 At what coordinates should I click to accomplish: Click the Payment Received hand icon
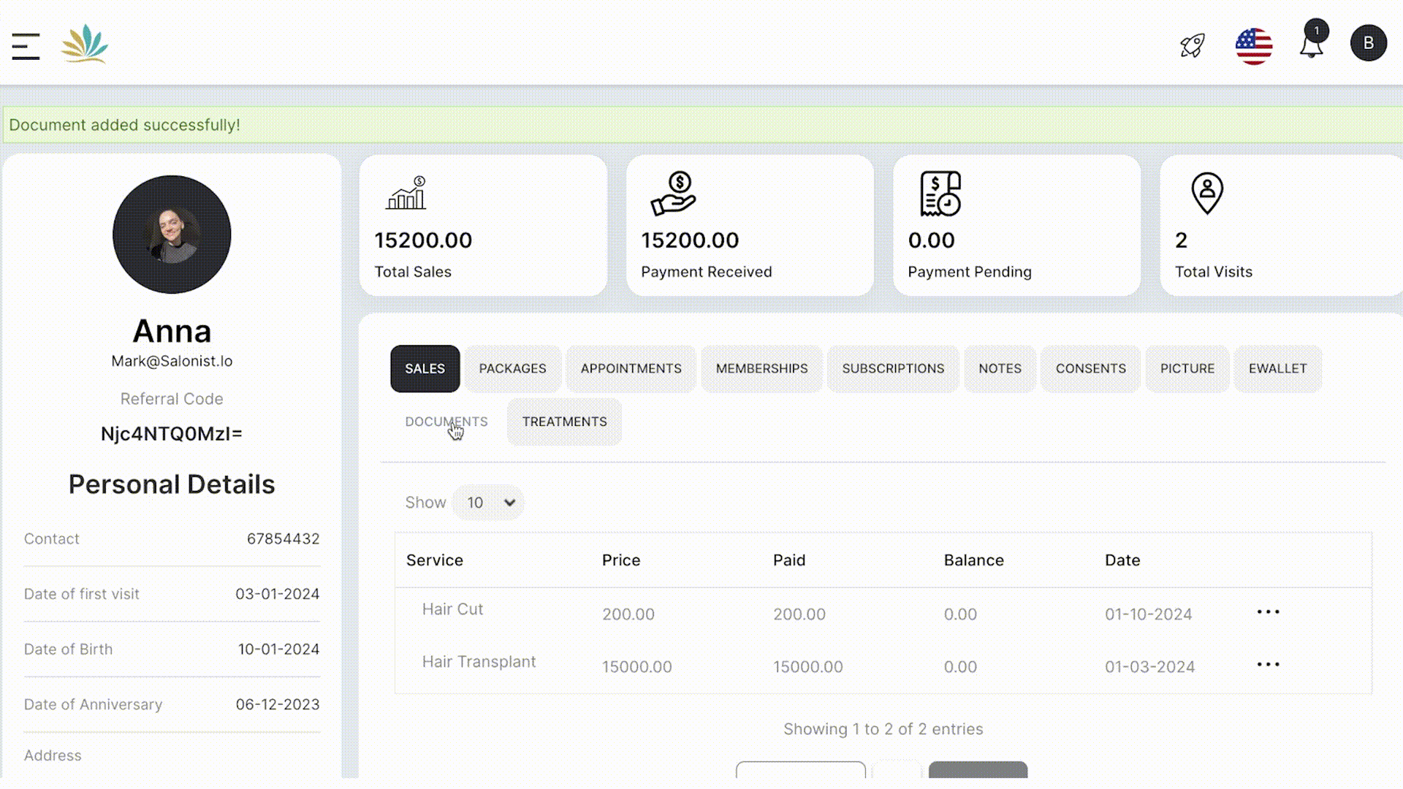(x=673, y=195)
